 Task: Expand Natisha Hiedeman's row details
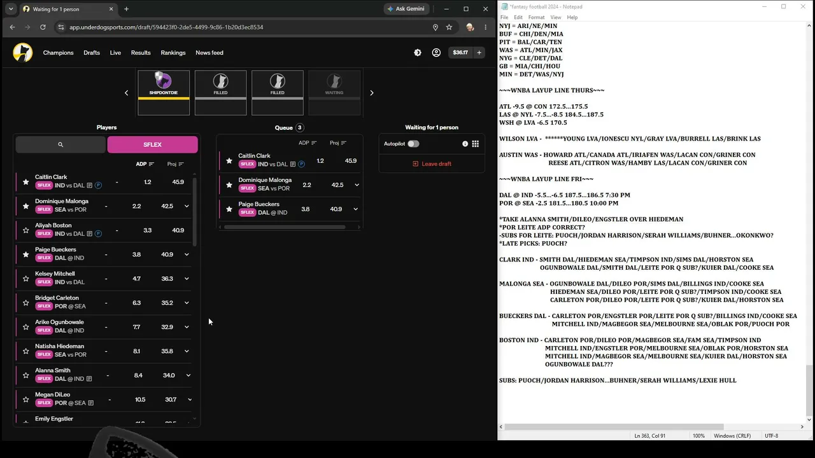[x=187, y=351]
